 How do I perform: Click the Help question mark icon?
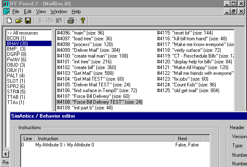point(82,20)
